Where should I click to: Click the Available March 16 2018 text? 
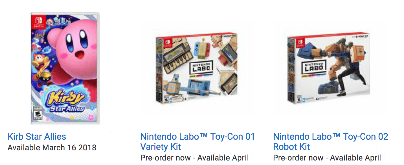tap(52, 148)
